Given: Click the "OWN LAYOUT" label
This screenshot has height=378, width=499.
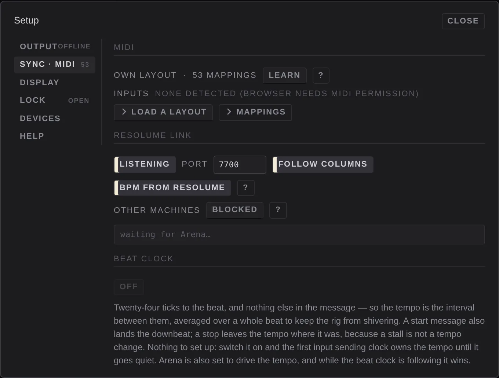Looking at the screenshot, I should tap(145, 75).
